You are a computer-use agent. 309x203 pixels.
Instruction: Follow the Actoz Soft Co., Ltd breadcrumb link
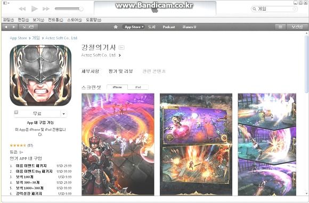61,38
